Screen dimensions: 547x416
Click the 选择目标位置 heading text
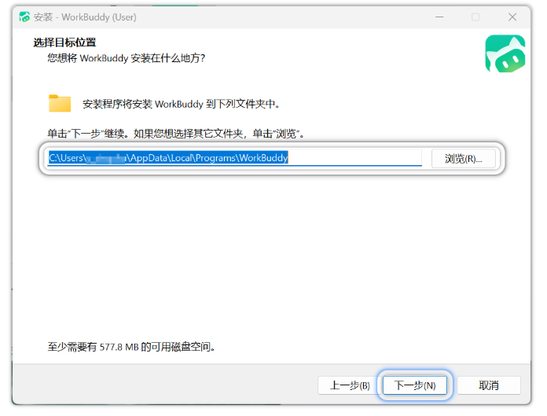coord(64,42)
